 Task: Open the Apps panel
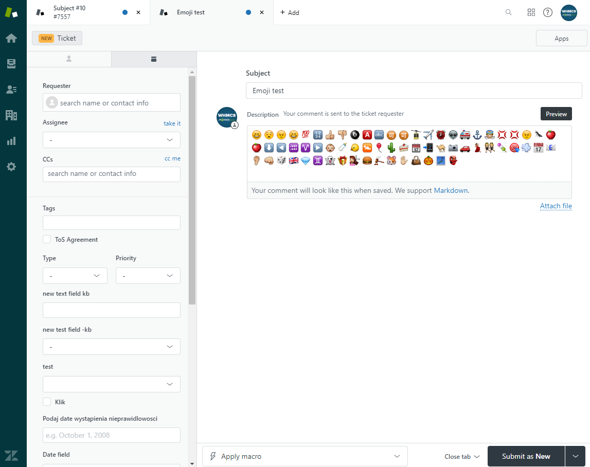(561, 38)
